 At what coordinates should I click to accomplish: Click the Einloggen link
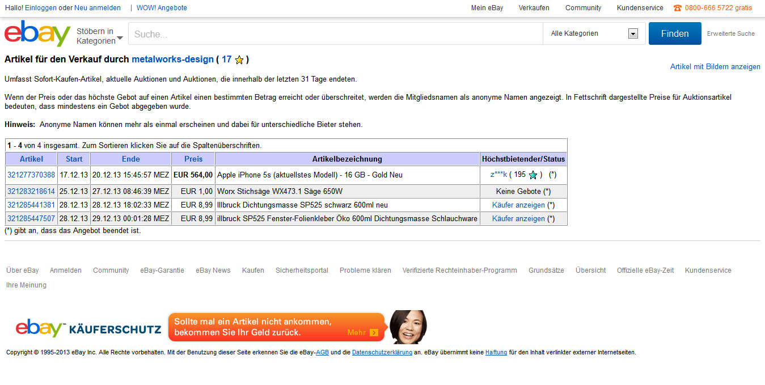click(x=41, y=8)
